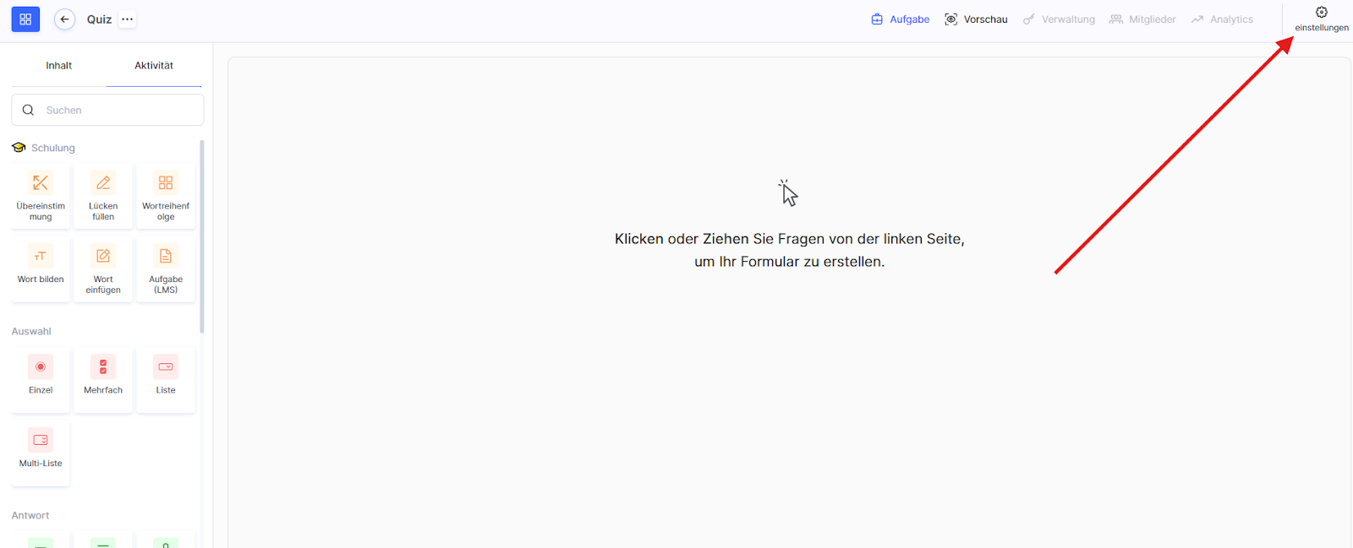
Task: Go back using the arrow button
Action: pyautogui.click(x=64, y=19)
